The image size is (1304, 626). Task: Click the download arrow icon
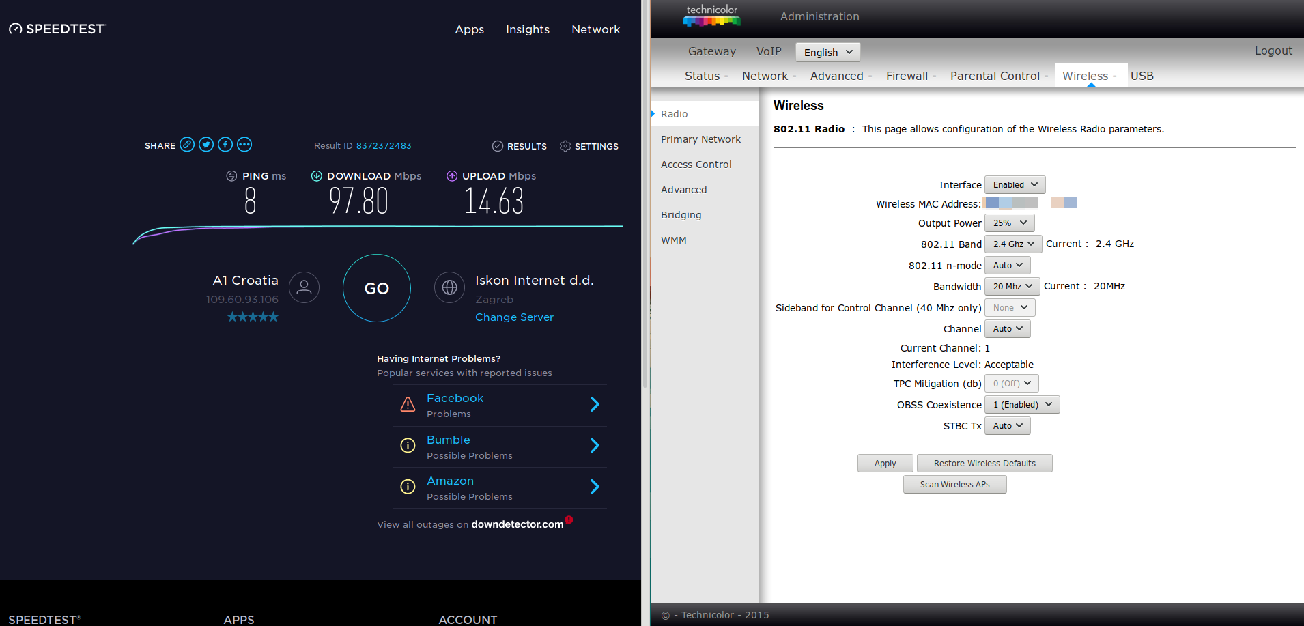tap(317, 176)
